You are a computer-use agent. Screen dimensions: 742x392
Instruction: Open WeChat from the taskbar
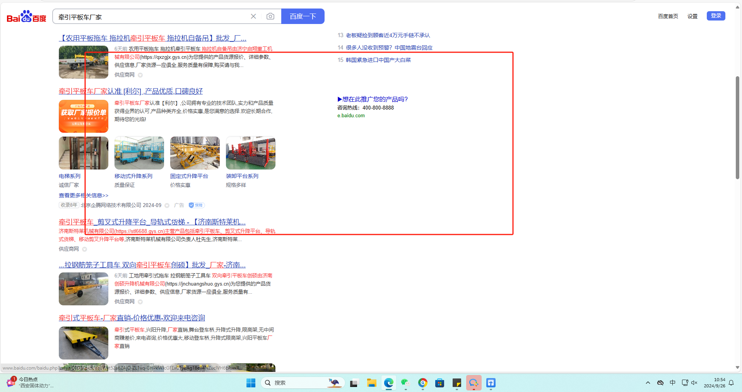point(405,383)
